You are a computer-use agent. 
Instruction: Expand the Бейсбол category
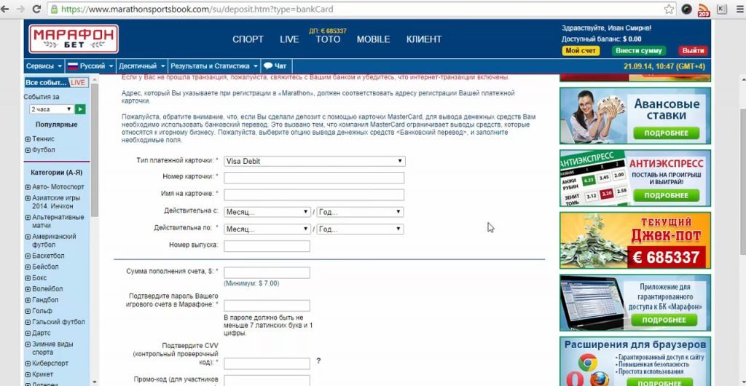(x=28, y=267)
